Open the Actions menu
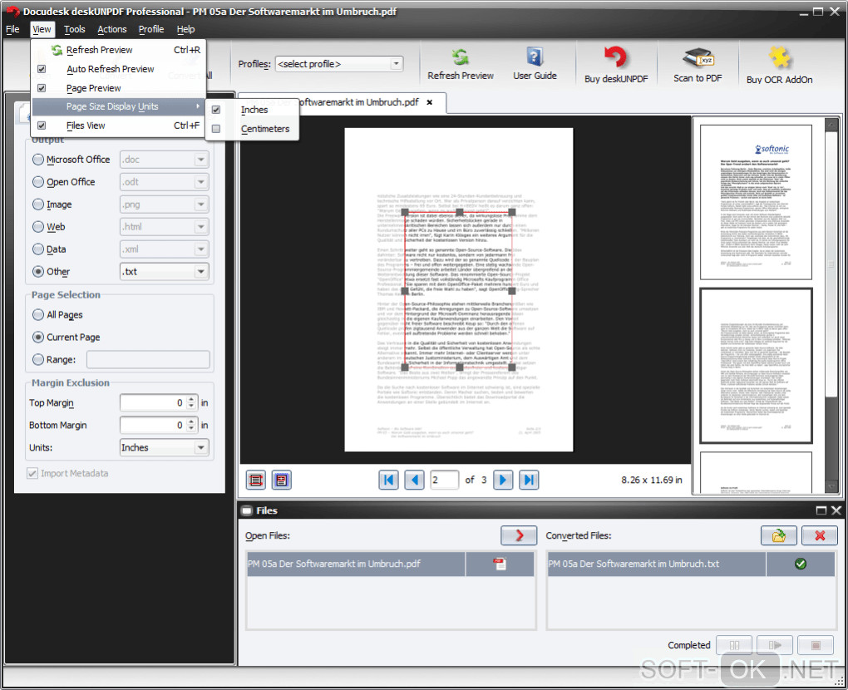The image size is (848, 690). tap(112, 29)
